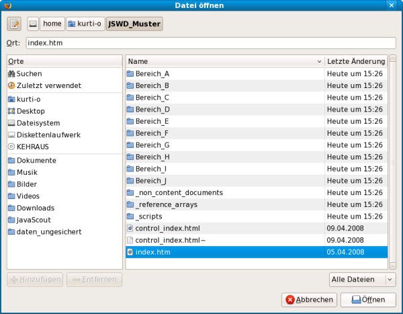
Task: Go to the home path button
Action: click(52, 24)
